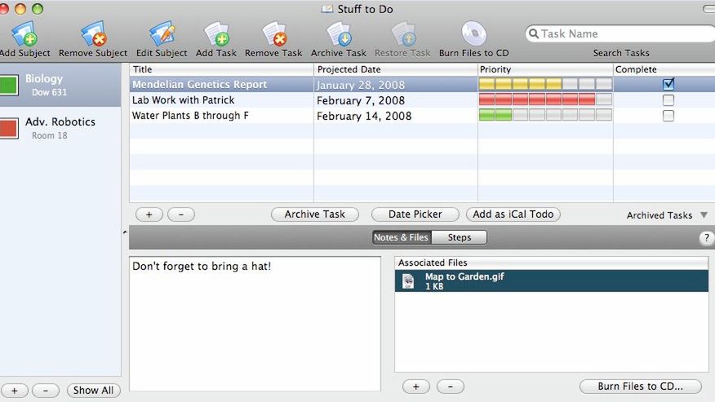The height and width of the screenshot is (402, 715).
Task: Switch to the Steps tab
Action: 459,237
